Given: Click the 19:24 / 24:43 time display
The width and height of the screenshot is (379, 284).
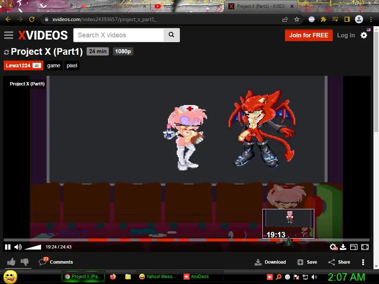Looking at the screenshot, I should click(58, 247).
